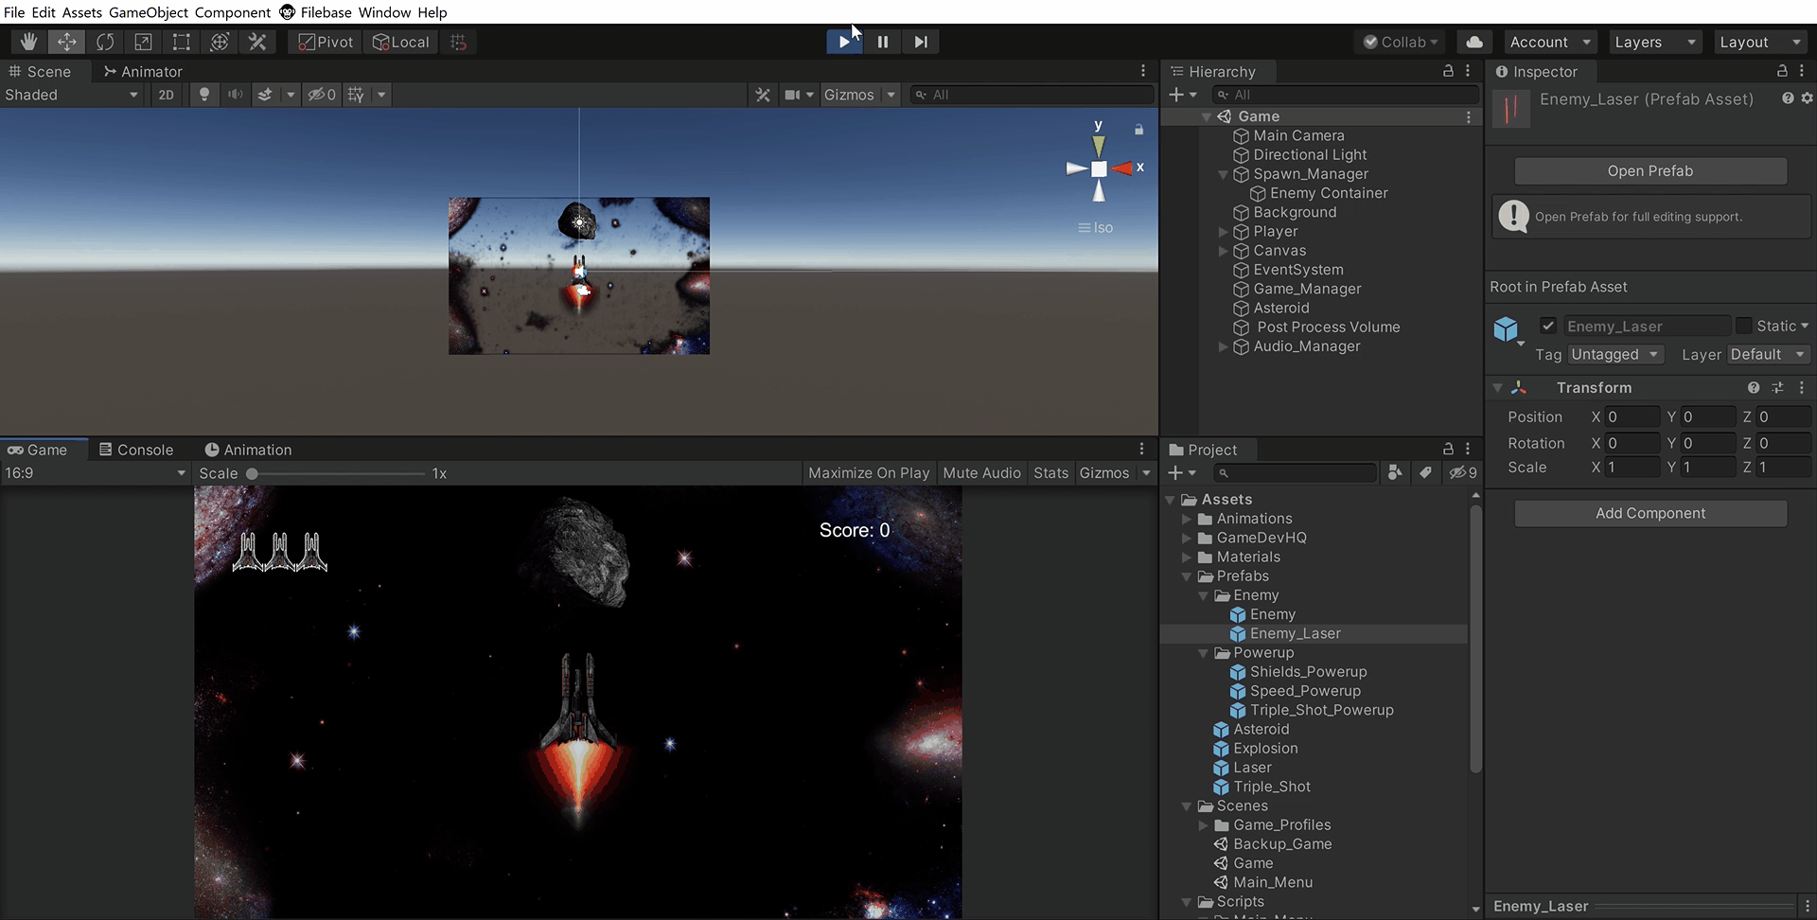The image size is (1817, 920).
Task: Select the Rotate tool
Action: (105, 42)
